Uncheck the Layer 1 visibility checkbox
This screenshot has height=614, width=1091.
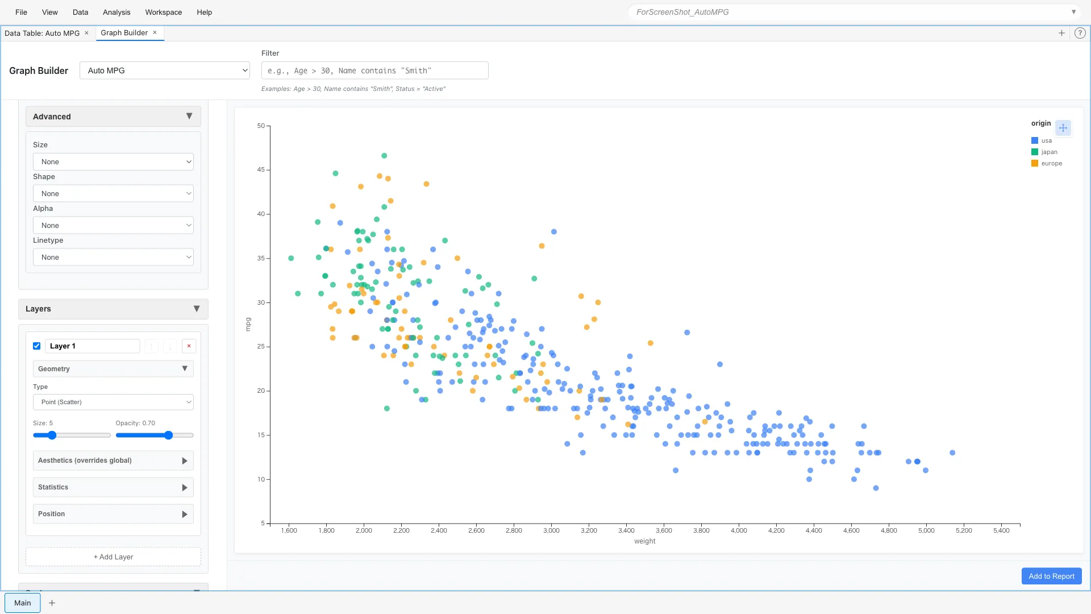click(36, 346)
